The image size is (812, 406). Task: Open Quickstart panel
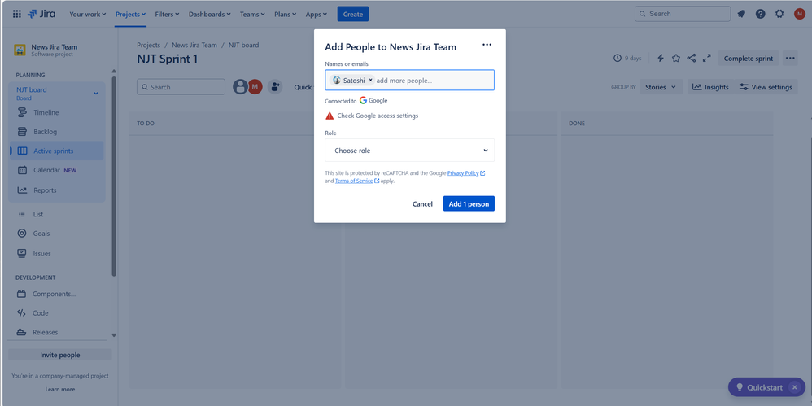pos(759,386)
